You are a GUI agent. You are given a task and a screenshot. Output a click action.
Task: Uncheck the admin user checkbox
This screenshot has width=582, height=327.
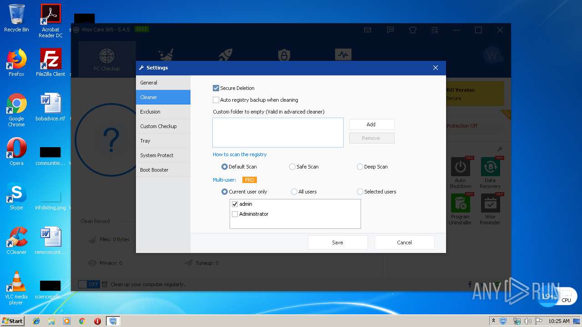click(x=235, y=204)
